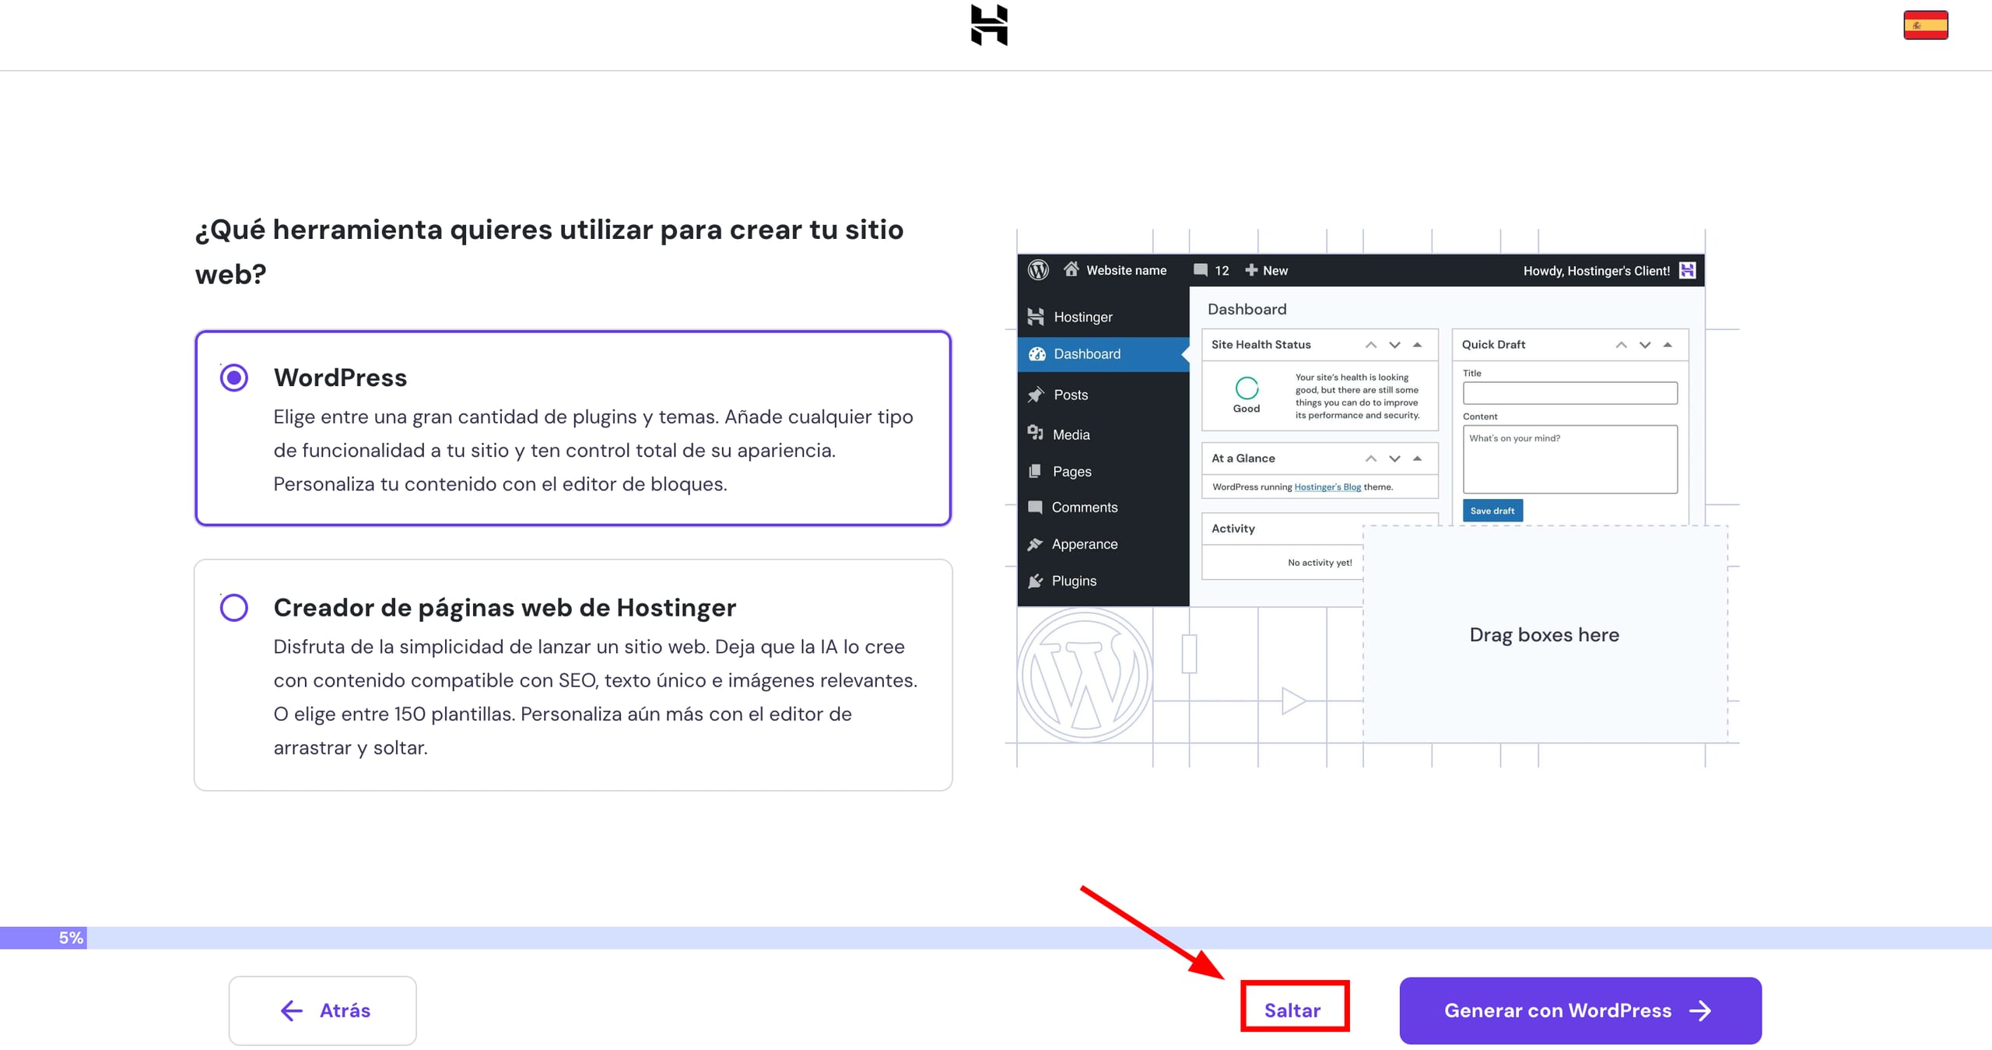
Task: Collapse the Site Health Status triangle toggle
Action: click(1417, 345)
